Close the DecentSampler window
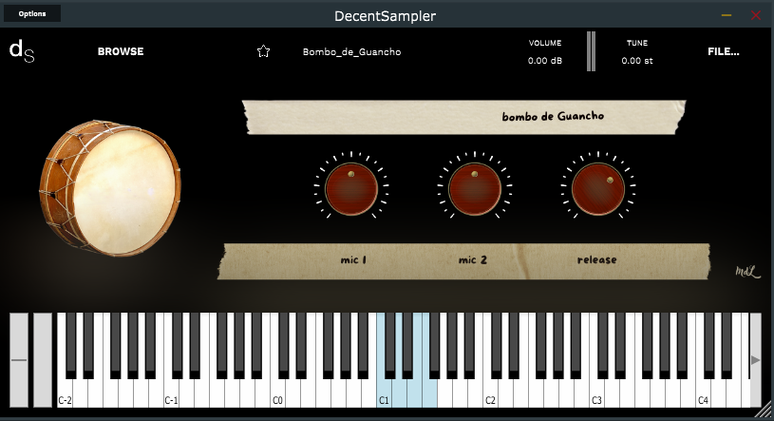 [756, 15]
